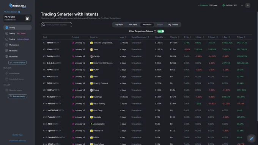Image resolution: width=258 pixels, height=145 pixels.
Task: Click the 326582.51% seven-day value
Action: click(x=242, y=63)
